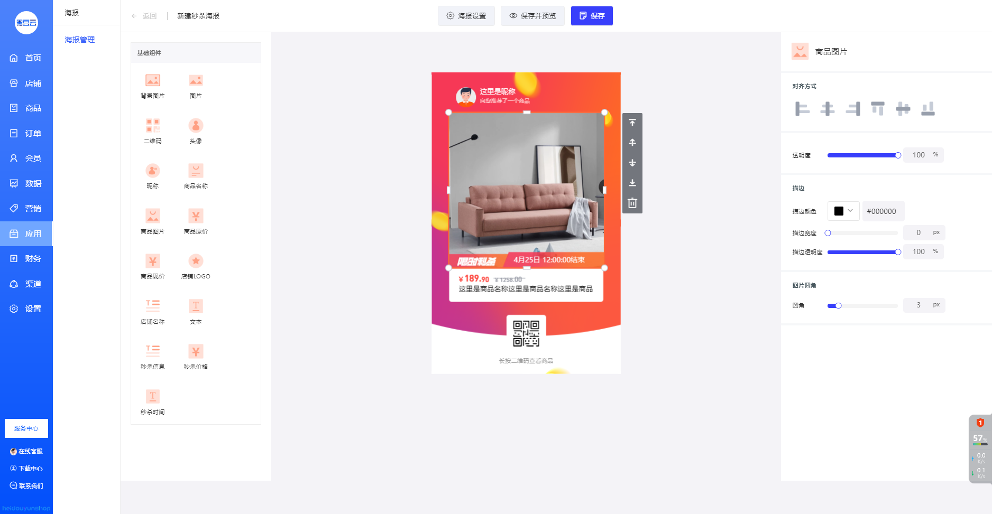The height and width of the screenshot is (514, 992).
Task: Open the stroke color dropdown
Action: point(843,211)
